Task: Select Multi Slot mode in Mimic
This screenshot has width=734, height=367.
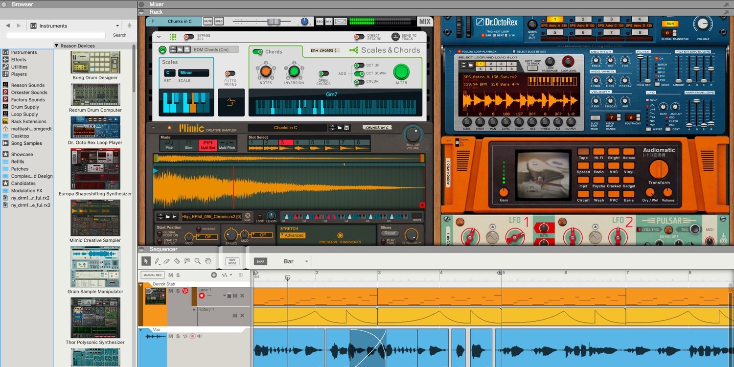Action: coord(207,145)
